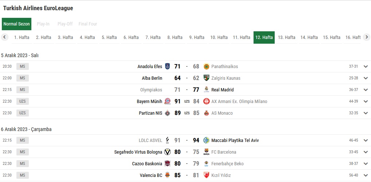Click the Bayern Münih club logo
This screenshot has width=371, height=182.
167,101
